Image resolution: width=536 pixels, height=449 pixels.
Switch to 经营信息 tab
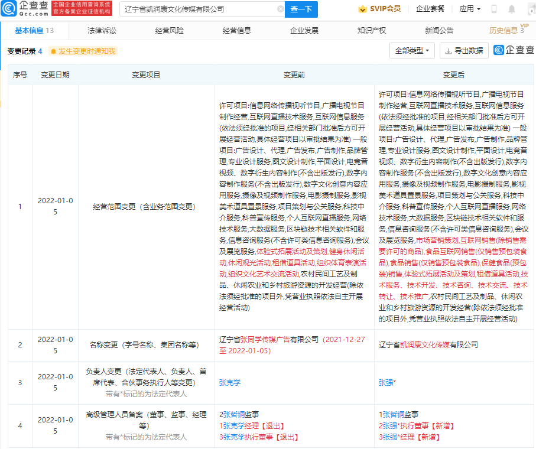(236, 30)
